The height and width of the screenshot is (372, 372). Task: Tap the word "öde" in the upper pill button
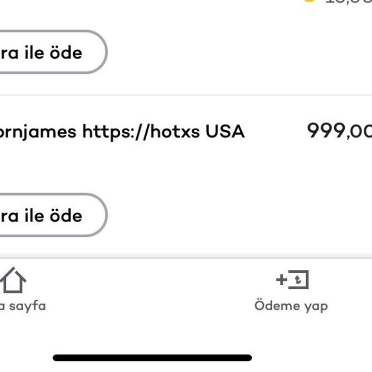click(x=66, y=52)
